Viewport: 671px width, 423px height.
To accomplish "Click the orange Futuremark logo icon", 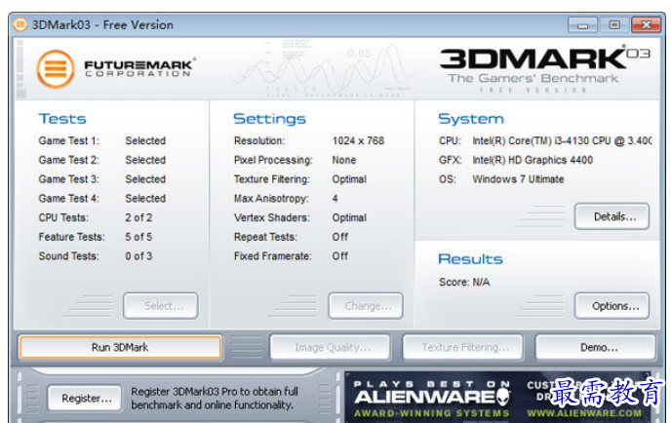I will tap(56, 68).
